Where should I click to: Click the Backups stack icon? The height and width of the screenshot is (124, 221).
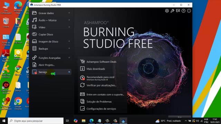point(34,48)
